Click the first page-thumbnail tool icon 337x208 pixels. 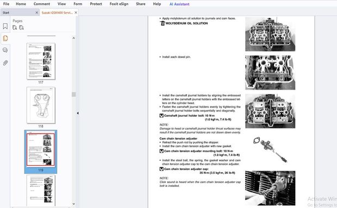pos(15,28)
